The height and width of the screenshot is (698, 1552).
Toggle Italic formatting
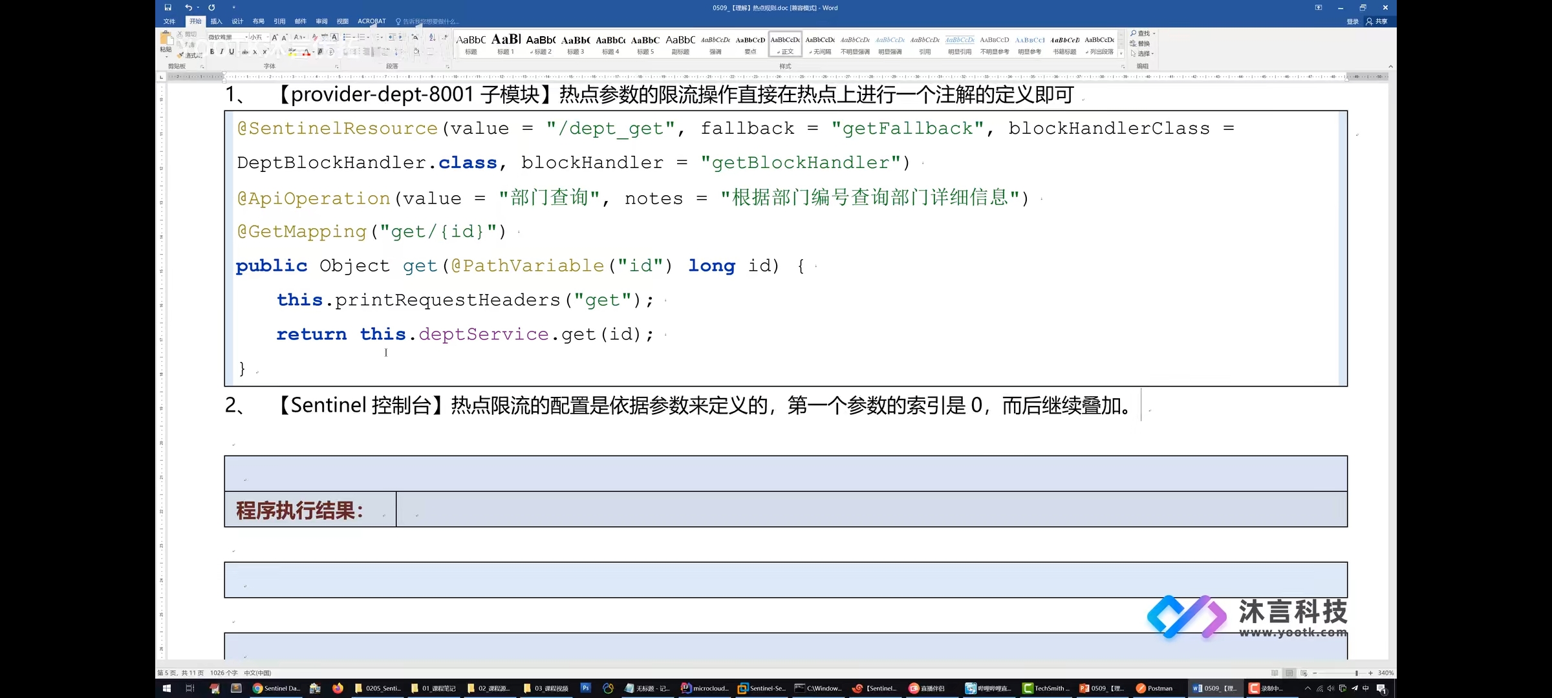tap(222, 52)
